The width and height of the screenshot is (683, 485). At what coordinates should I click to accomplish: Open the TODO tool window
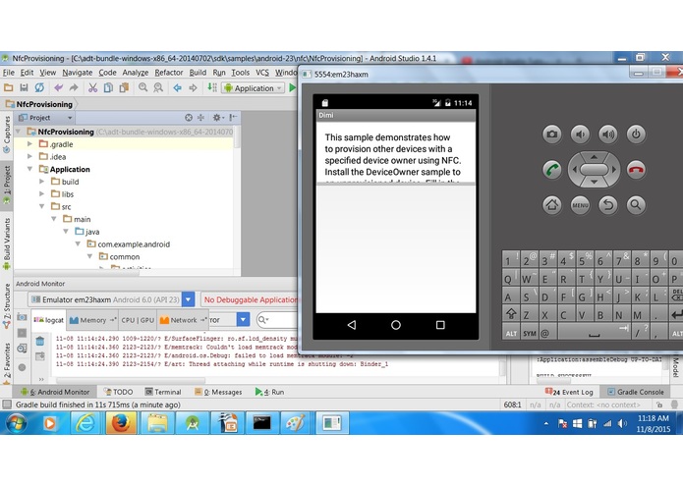(118, 392)
